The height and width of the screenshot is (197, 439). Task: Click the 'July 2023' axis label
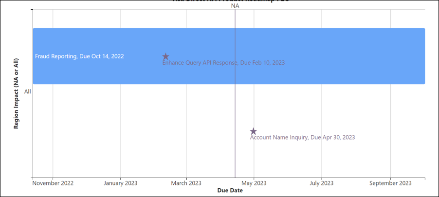click(x=322, y=183)
